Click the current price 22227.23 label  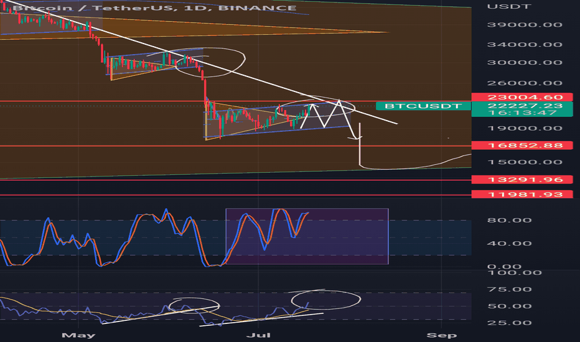[525, 105]
